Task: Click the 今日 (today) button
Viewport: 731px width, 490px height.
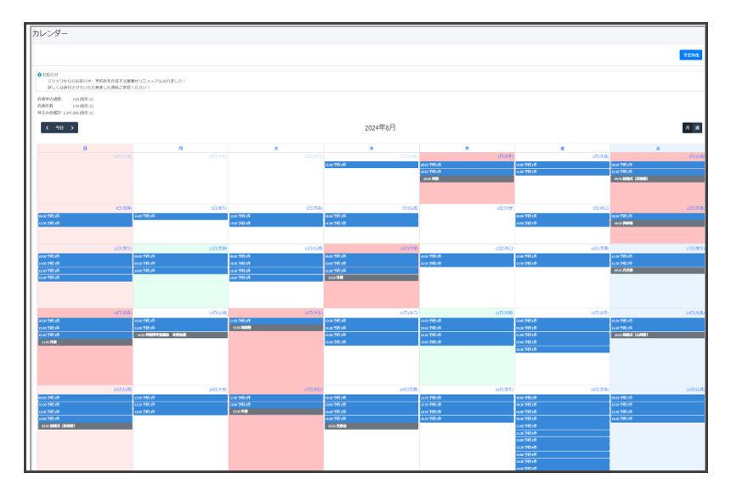Action: [x=59, y=128]
